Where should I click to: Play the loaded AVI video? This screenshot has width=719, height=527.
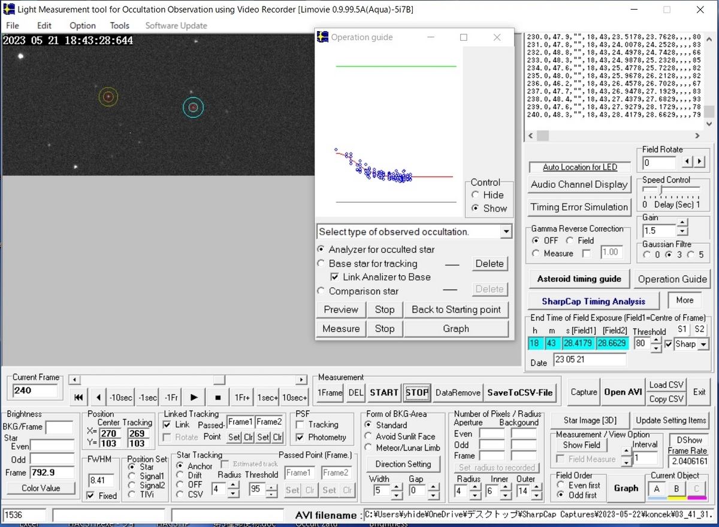pos(194,397)
